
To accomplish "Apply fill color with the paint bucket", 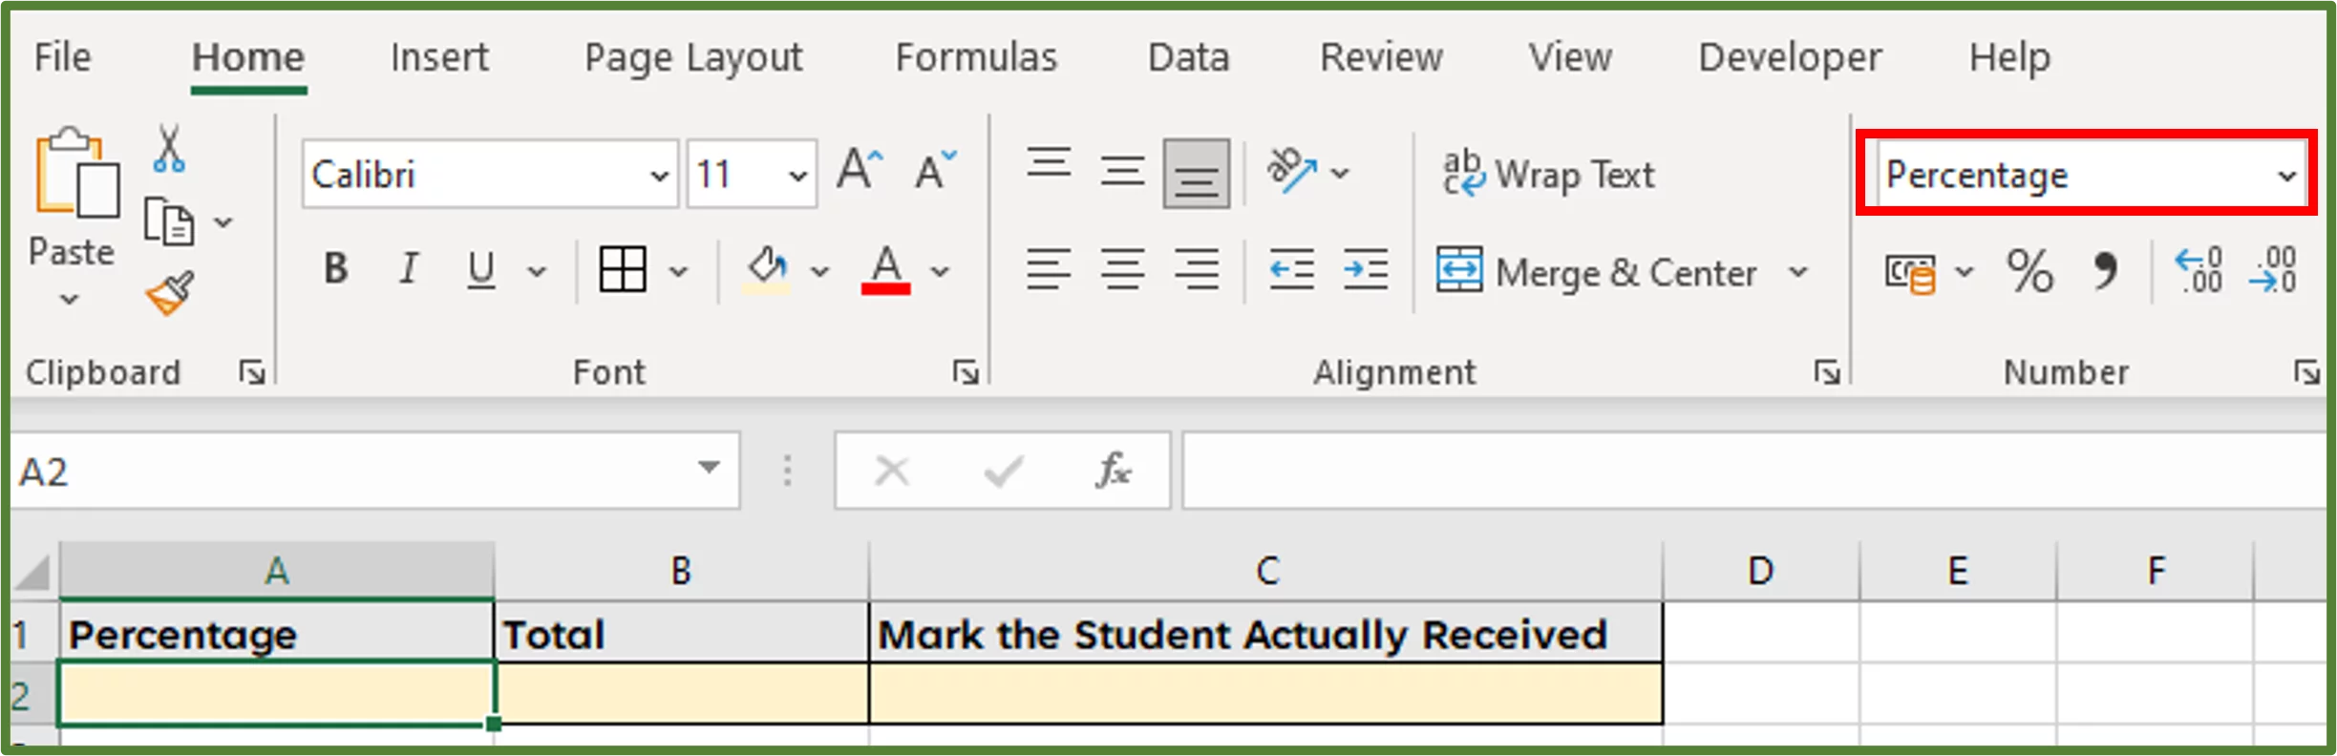I will [767, 270].
